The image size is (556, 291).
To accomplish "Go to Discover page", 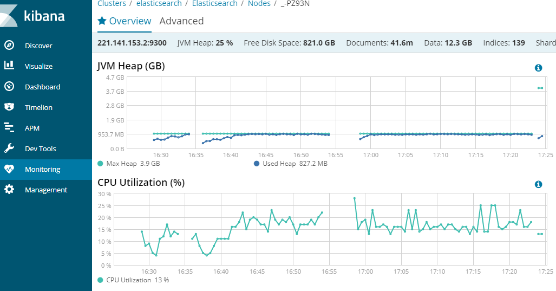I will click(38, 46).
